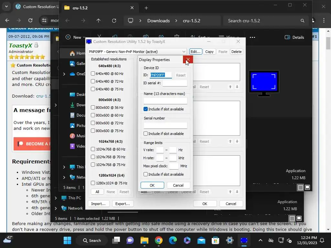The image size is (331, 248).
Task: Cancel the Display Properties dialog
Action: [x=178, y=185]
